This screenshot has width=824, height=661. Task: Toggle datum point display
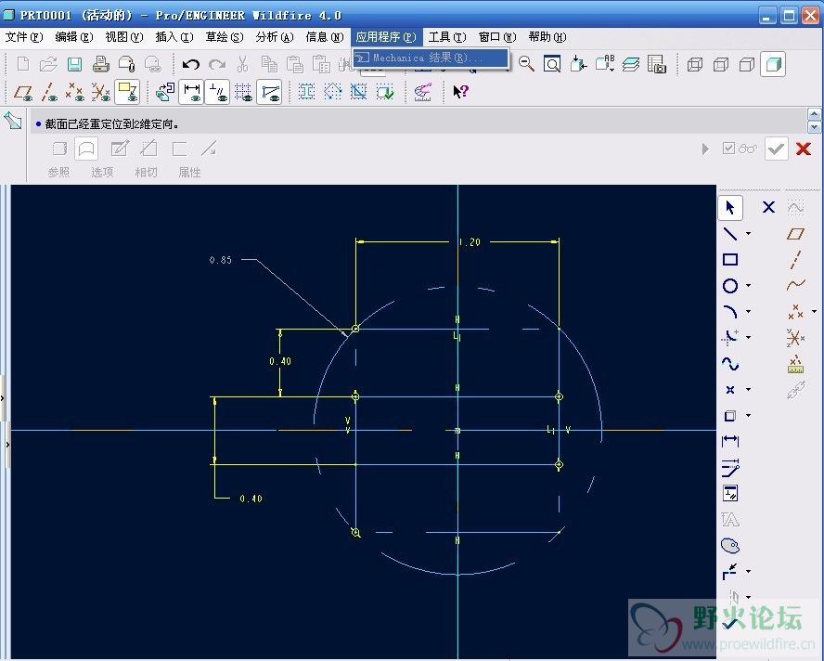point(74,92)
